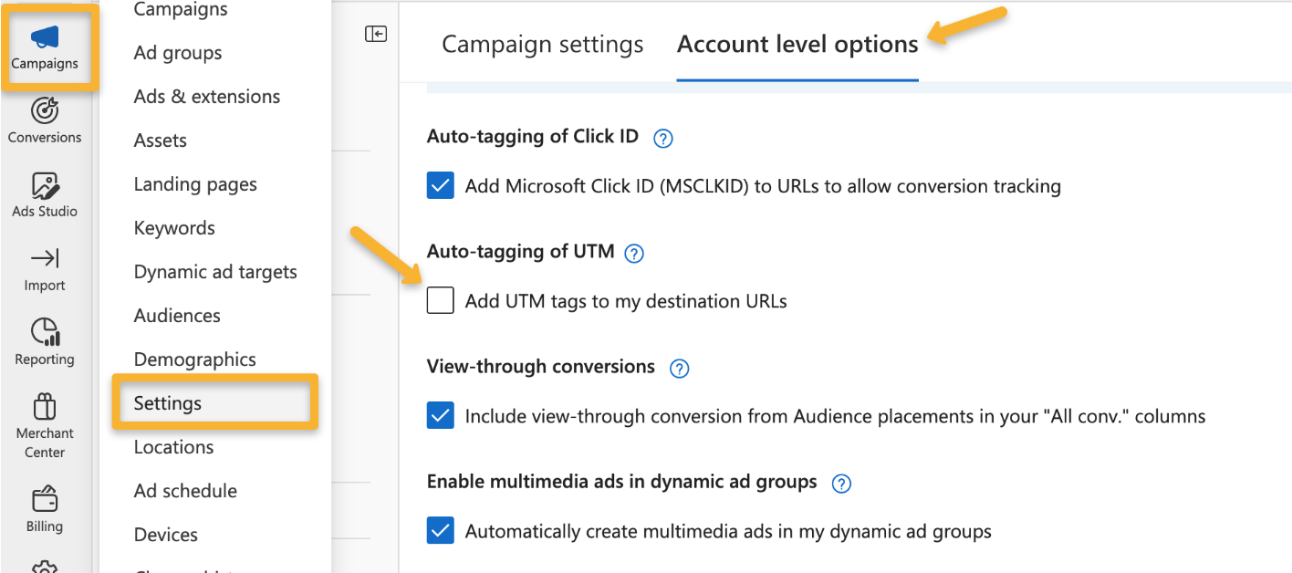Image resolution: width=1292 pixels, height=573 pixels.
Task: Open the Billing wallet icon
Action: click(x=45, y=500)
